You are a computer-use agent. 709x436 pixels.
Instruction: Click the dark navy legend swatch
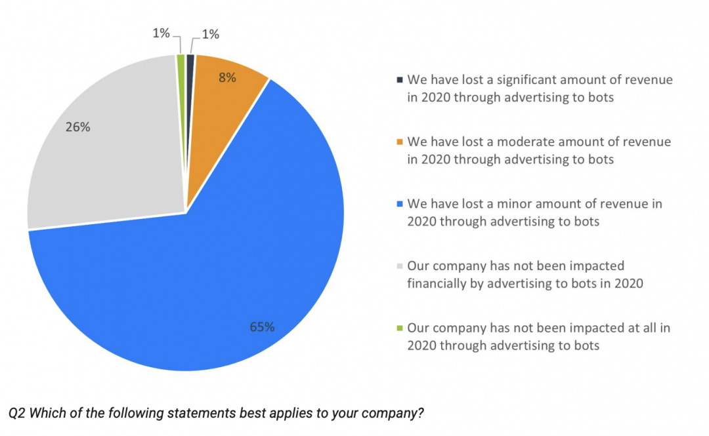[400, 80]
